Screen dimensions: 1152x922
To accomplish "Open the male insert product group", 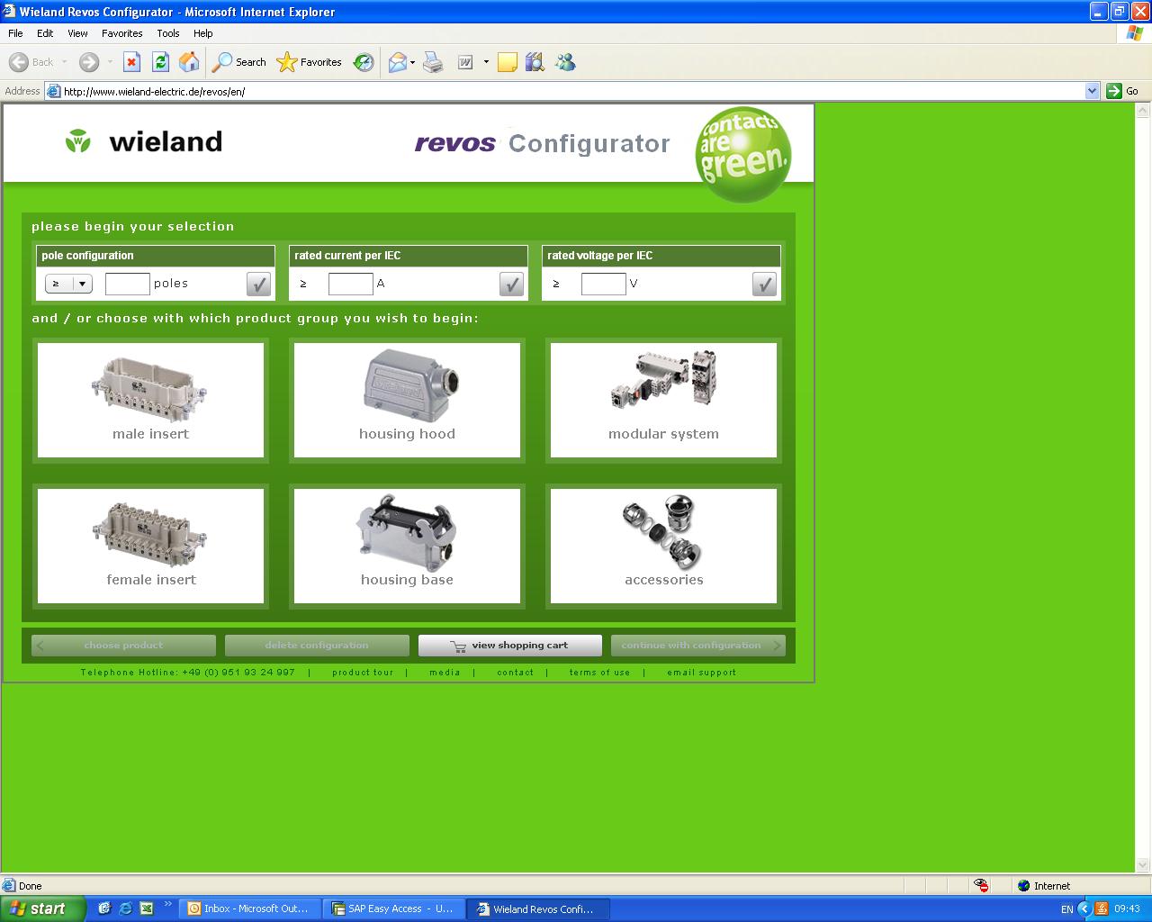I will 150,400.
